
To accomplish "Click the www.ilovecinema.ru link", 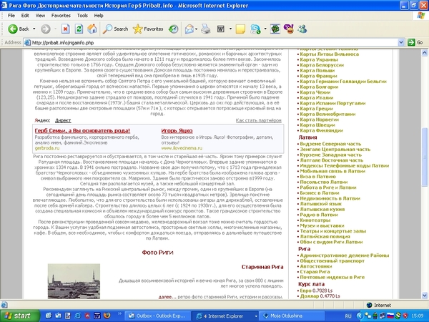I will point(182,148).
